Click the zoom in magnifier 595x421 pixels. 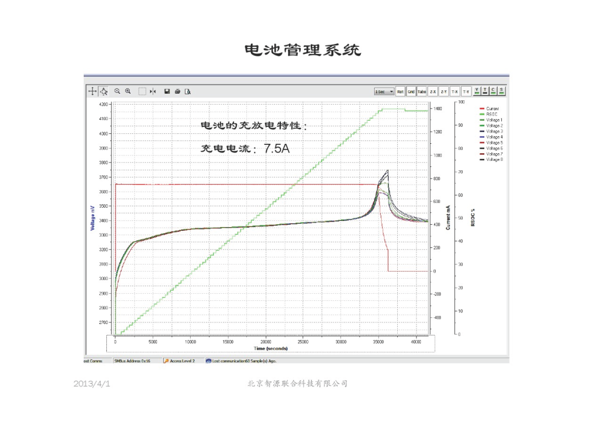128,91
